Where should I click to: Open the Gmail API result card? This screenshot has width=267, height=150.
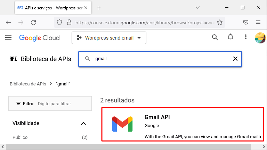pyautogui.click(x=183, y=124)
